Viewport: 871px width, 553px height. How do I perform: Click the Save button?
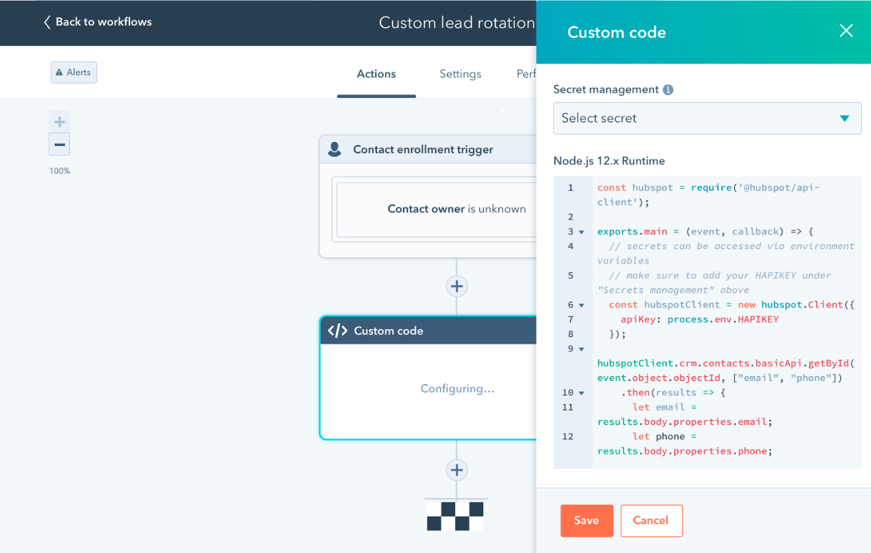(587, 520)
